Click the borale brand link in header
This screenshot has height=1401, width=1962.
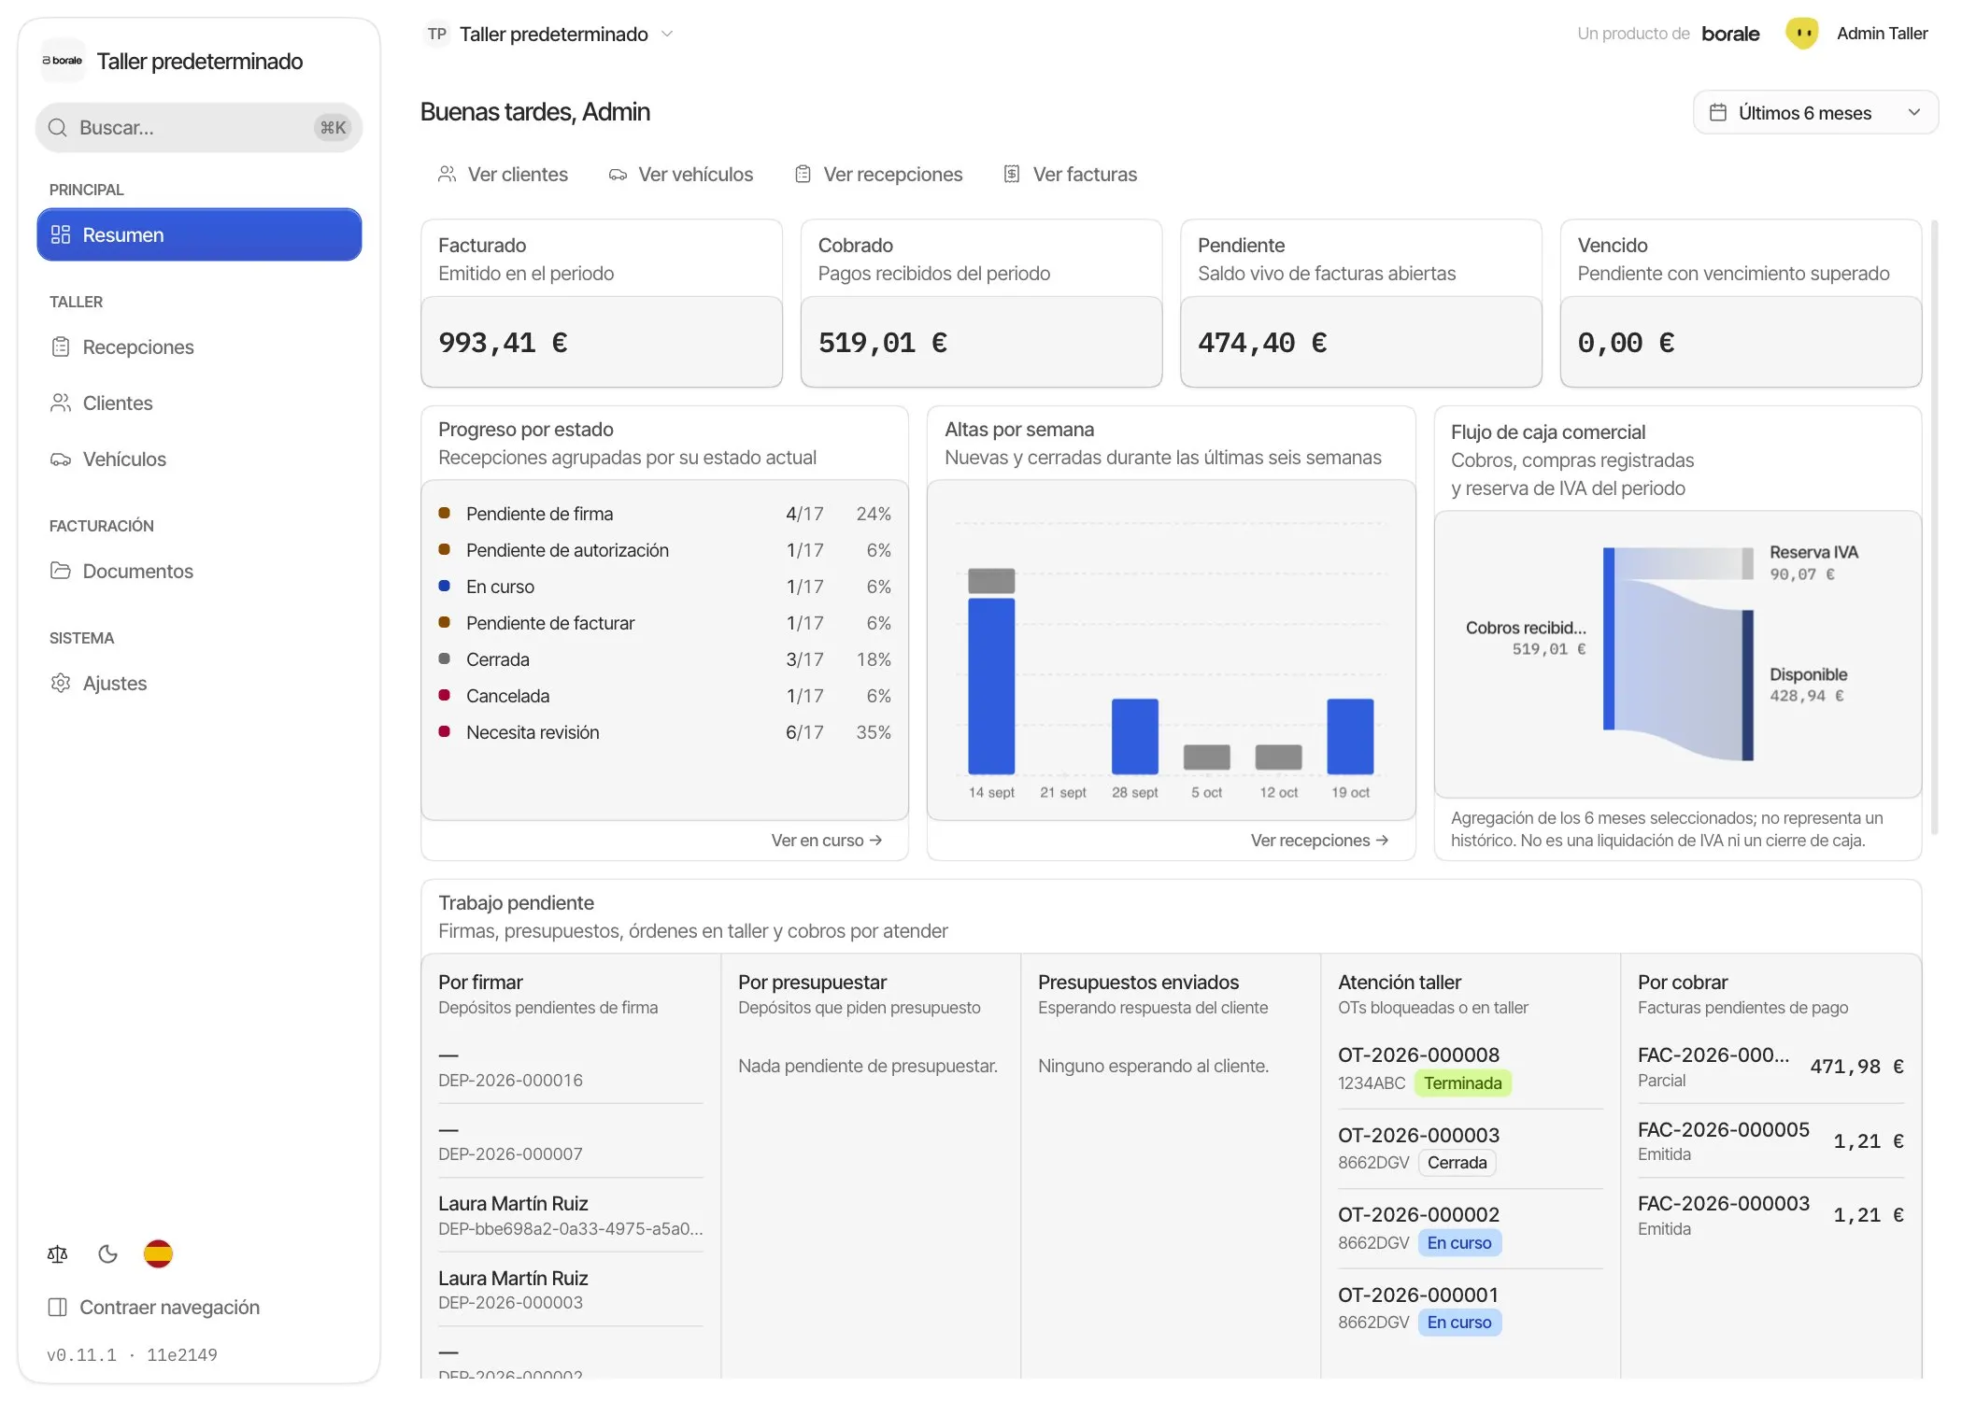pos(1730,34)
